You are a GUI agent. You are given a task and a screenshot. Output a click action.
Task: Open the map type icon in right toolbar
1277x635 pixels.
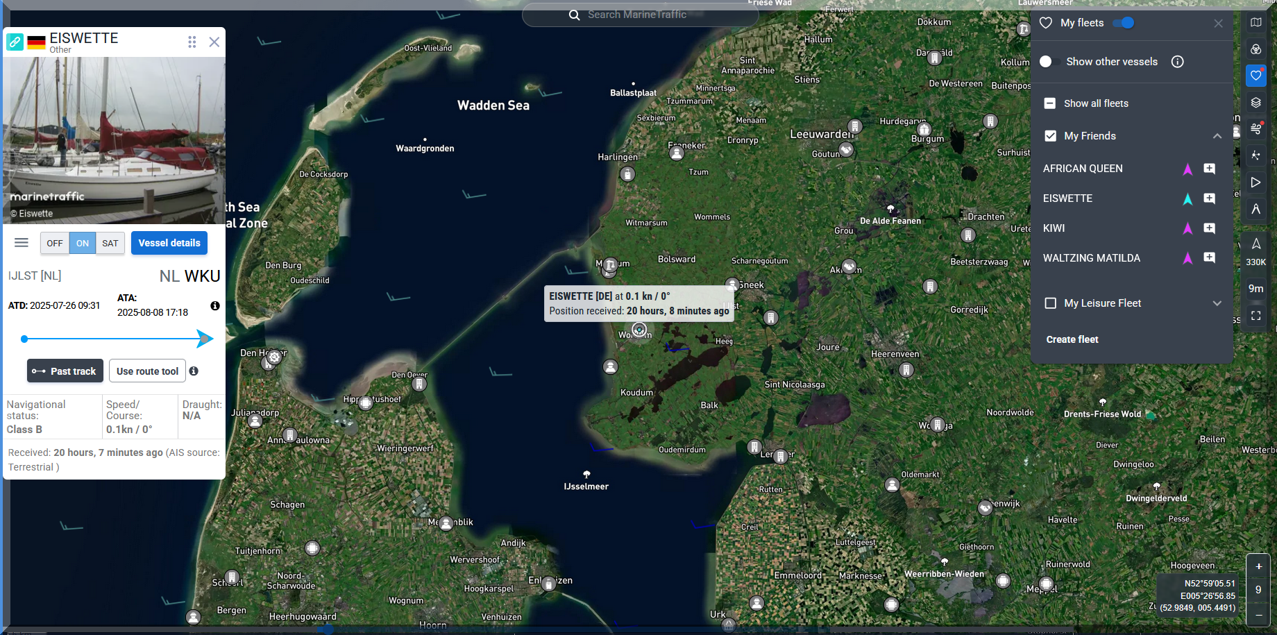(1255, 23)
